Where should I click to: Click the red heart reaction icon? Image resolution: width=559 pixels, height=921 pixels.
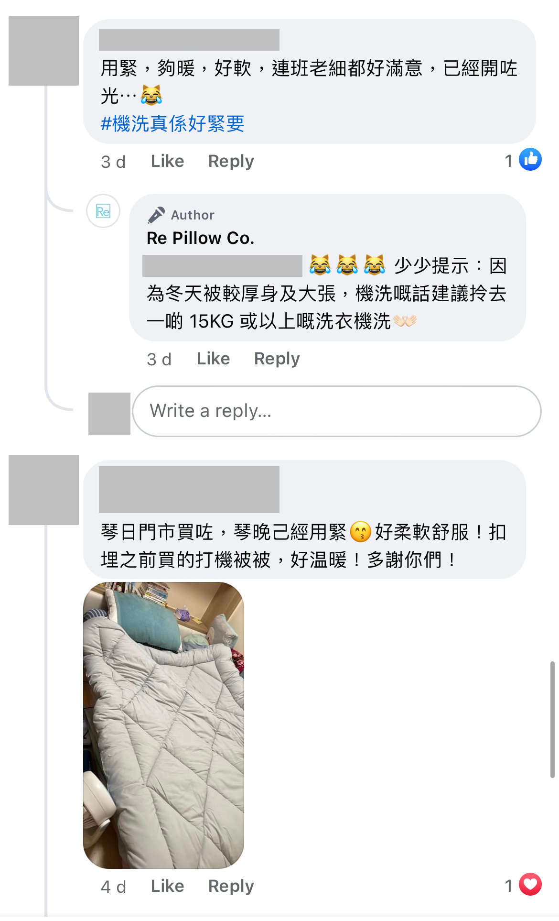click(x=530, y=884)
